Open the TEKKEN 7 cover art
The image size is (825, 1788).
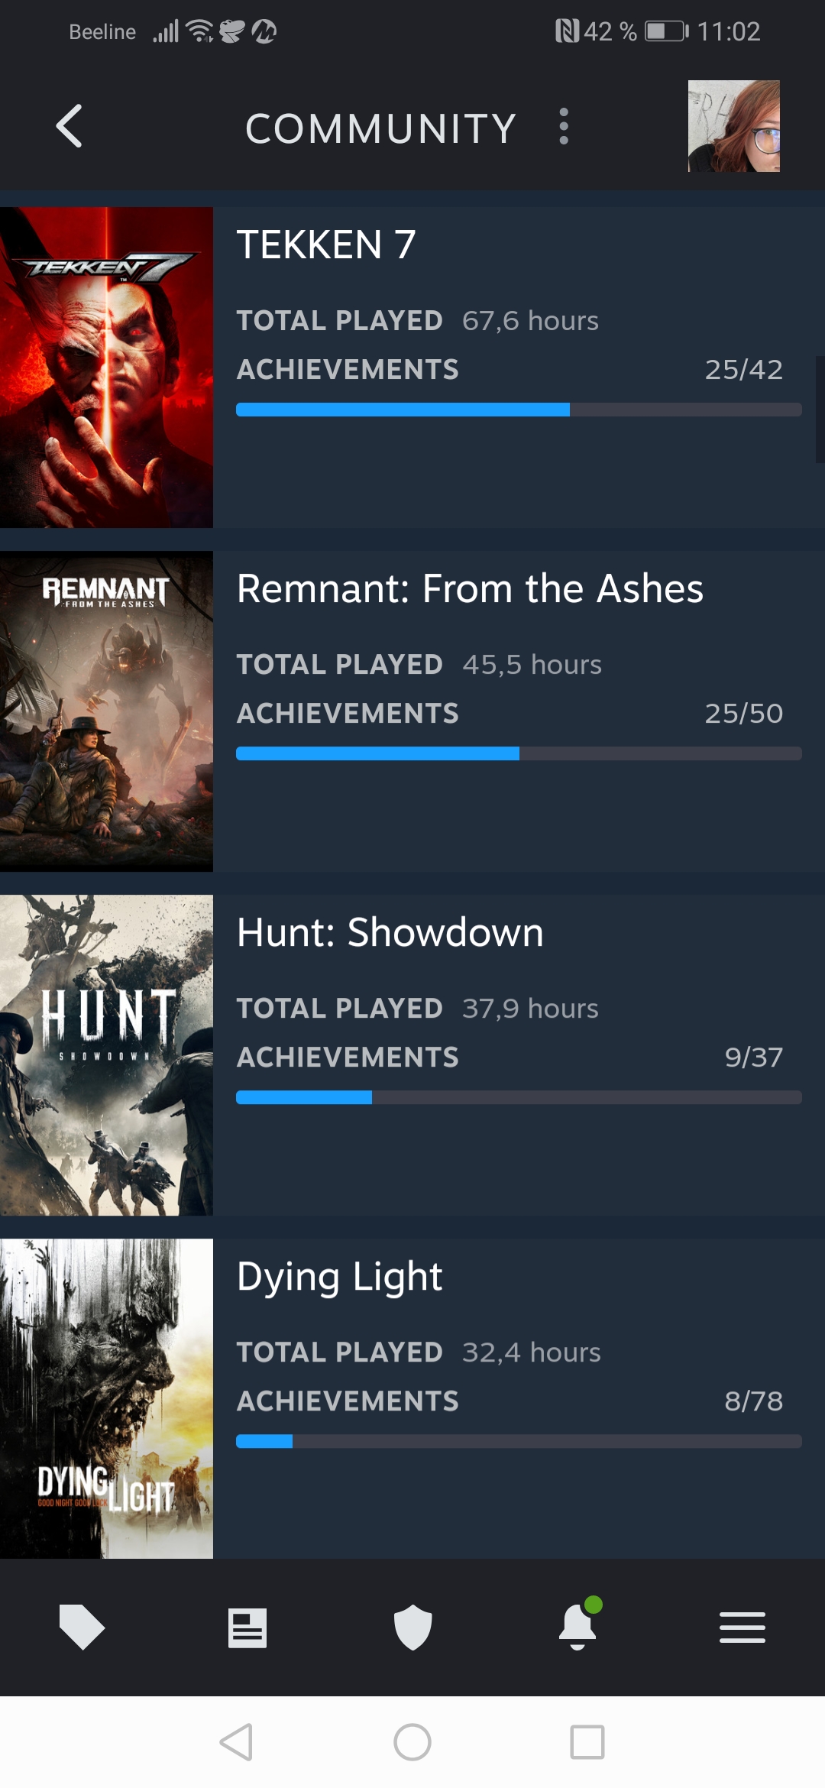click(x=106, y=368)
